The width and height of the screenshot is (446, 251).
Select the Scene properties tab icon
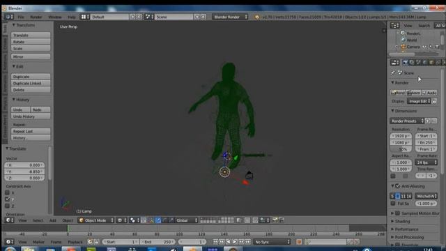(418, 63)
